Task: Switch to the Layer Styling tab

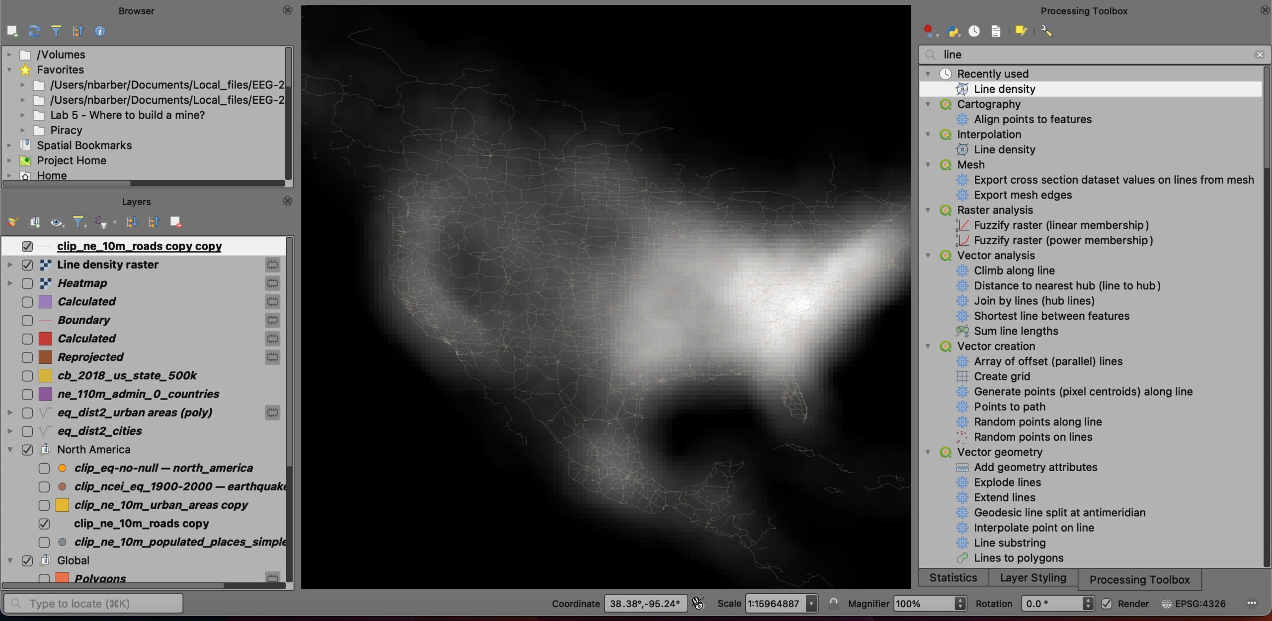Action: click(x=1033, y=578)
